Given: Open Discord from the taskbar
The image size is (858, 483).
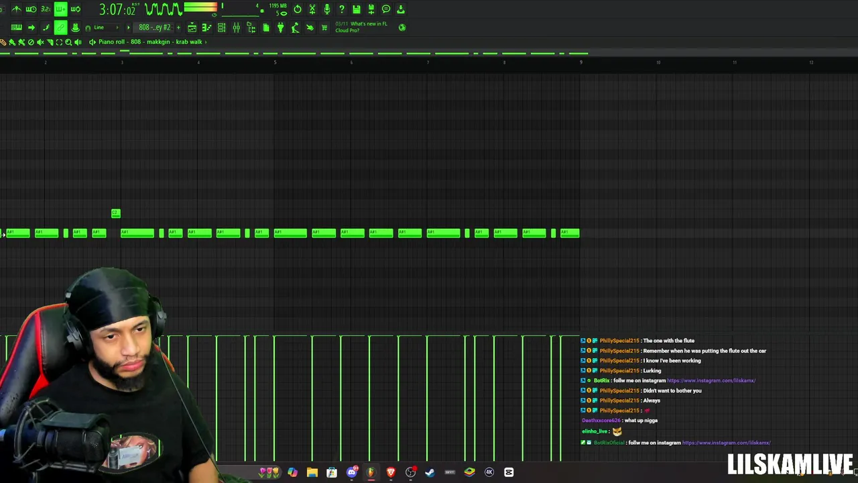Looking at the screenshot, I should (x=351, y=472).
